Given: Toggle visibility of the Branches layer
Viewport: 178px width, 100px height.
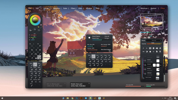Looking at the screenshot, I should (145, 69).
